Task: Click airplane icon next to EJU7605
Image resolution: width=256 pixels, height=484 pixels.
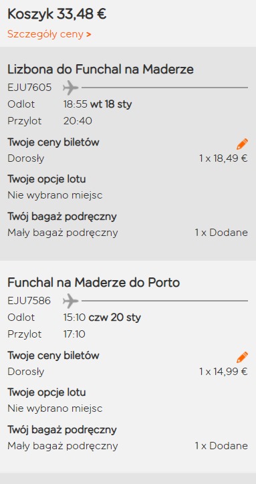Action: [x=71, y=88]
